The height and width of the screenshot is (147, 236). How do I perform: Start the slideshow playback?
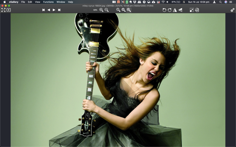point(9,10)
